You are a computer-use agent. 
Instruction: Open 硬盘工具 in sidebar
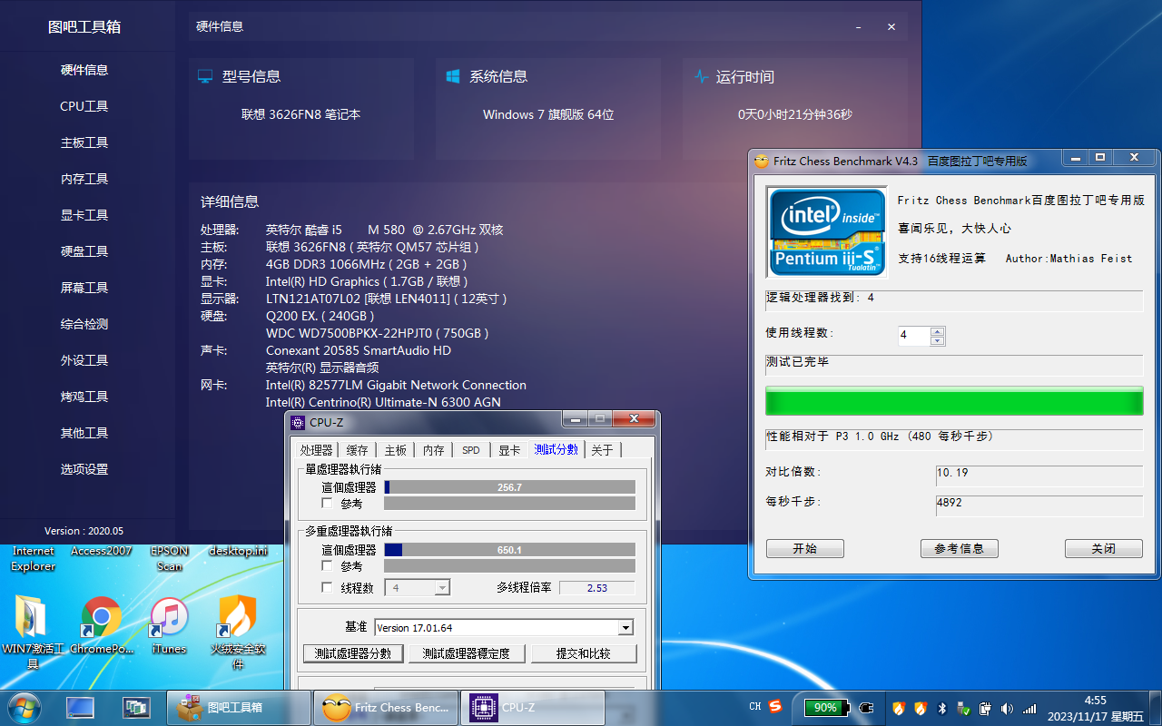84,251
